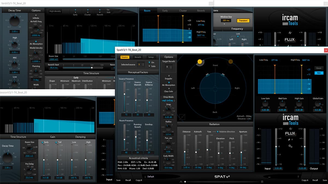
Task: Click the Verb Modal density knob
Action: click(x=36, y=55)
